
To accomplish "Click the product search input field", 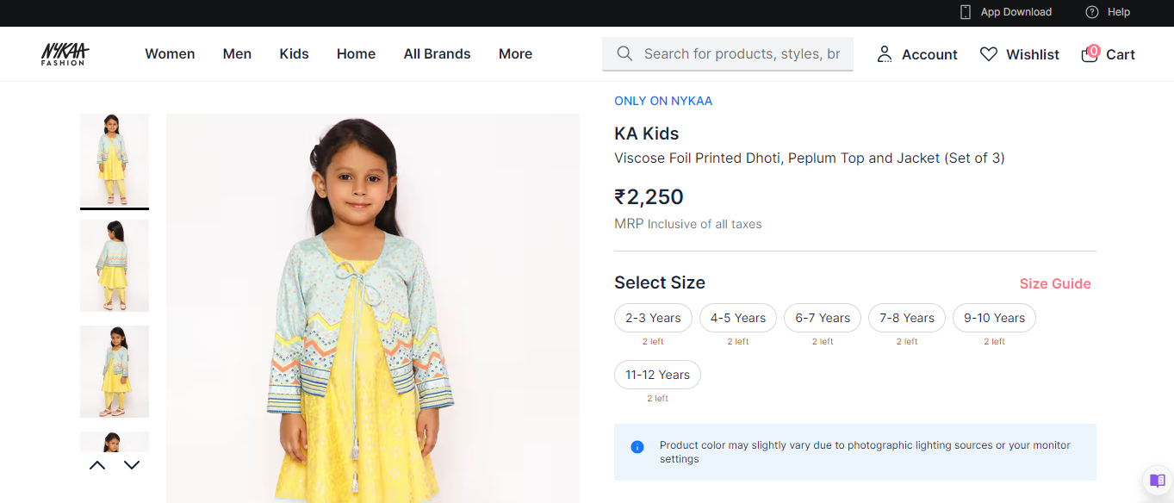I will [x=741, y=54].
